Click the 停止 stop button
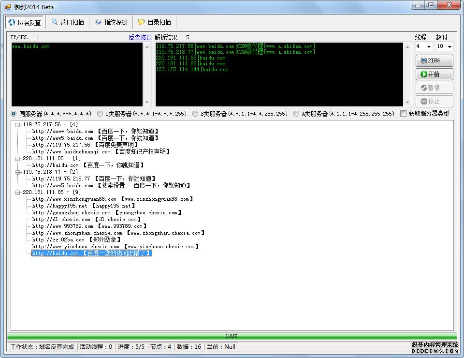The width and height of the screenshot is (464, 358). tap(434, 101)
